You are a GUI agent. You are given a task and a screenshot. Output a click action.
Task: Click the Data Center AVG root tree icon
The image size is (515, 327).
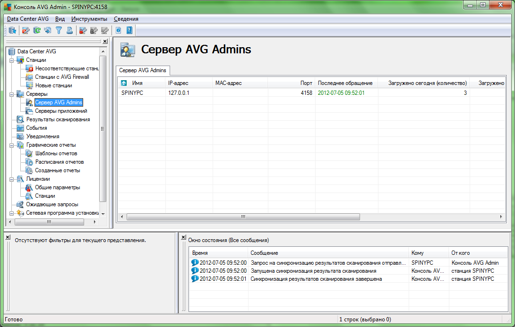pos(12,51)
